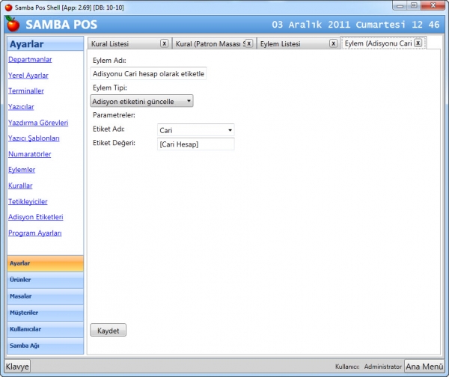The height and width of the screenshot is (377, 449).
Task: Open Adisyon Etiketleri link
Action: (x=36, y=217)
